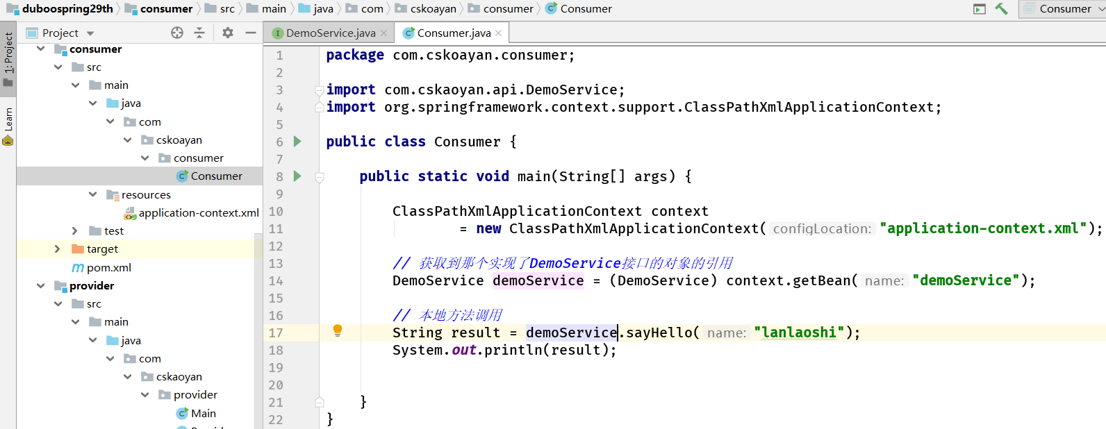Expand the test folder

pos(75,231)
